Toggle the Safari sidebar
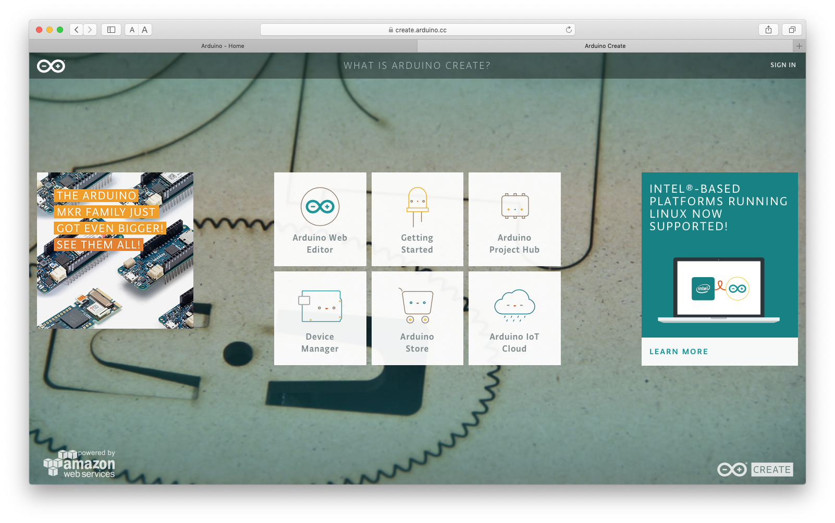 point(111,30)
